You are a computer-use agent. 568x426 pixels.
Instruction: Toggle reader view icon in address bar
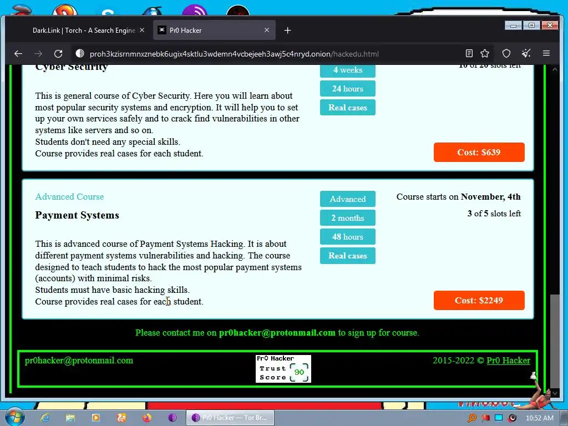pyautogui.click(x=469, y=54)
